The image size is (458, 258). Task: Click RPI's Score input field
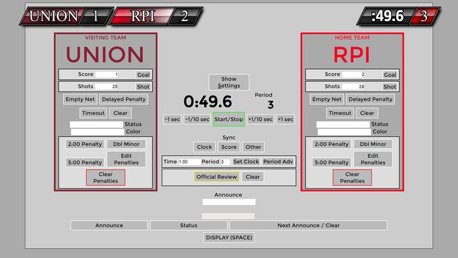click(x=353, y=74)
